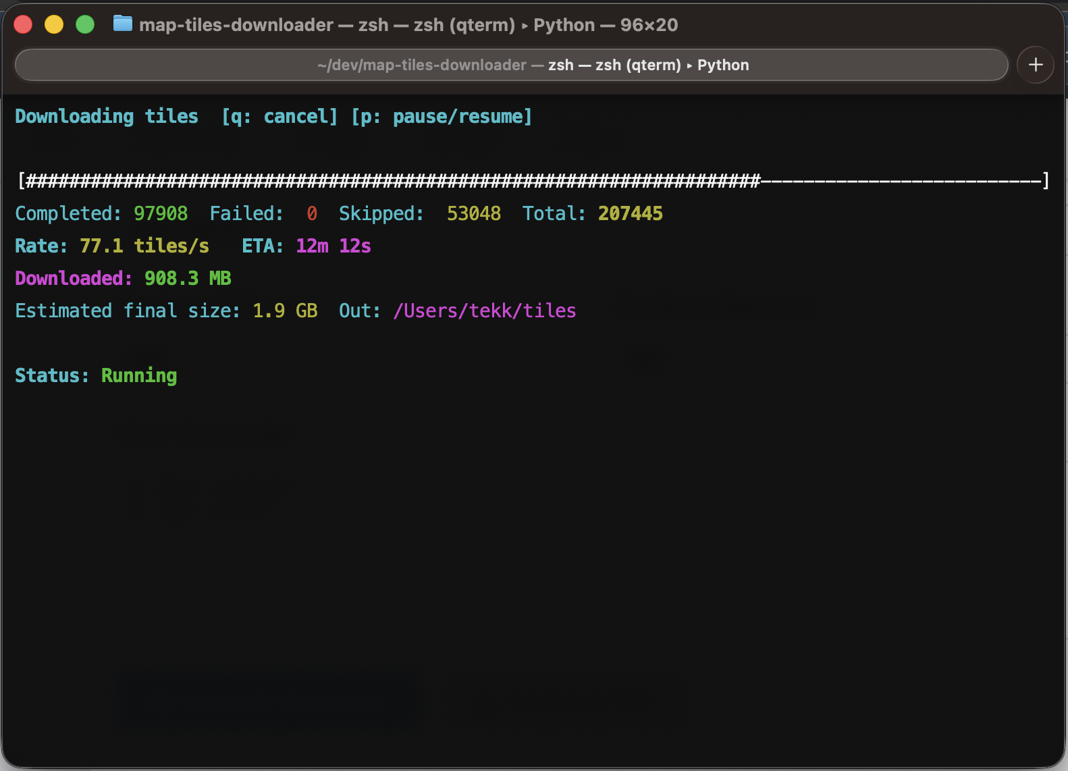Image resolution: width=1068 pixels, height=771 pixels.
Task: Click the '[p: pause/resume]' hint text
Action: pyautogui.click(x=442, y=117)
